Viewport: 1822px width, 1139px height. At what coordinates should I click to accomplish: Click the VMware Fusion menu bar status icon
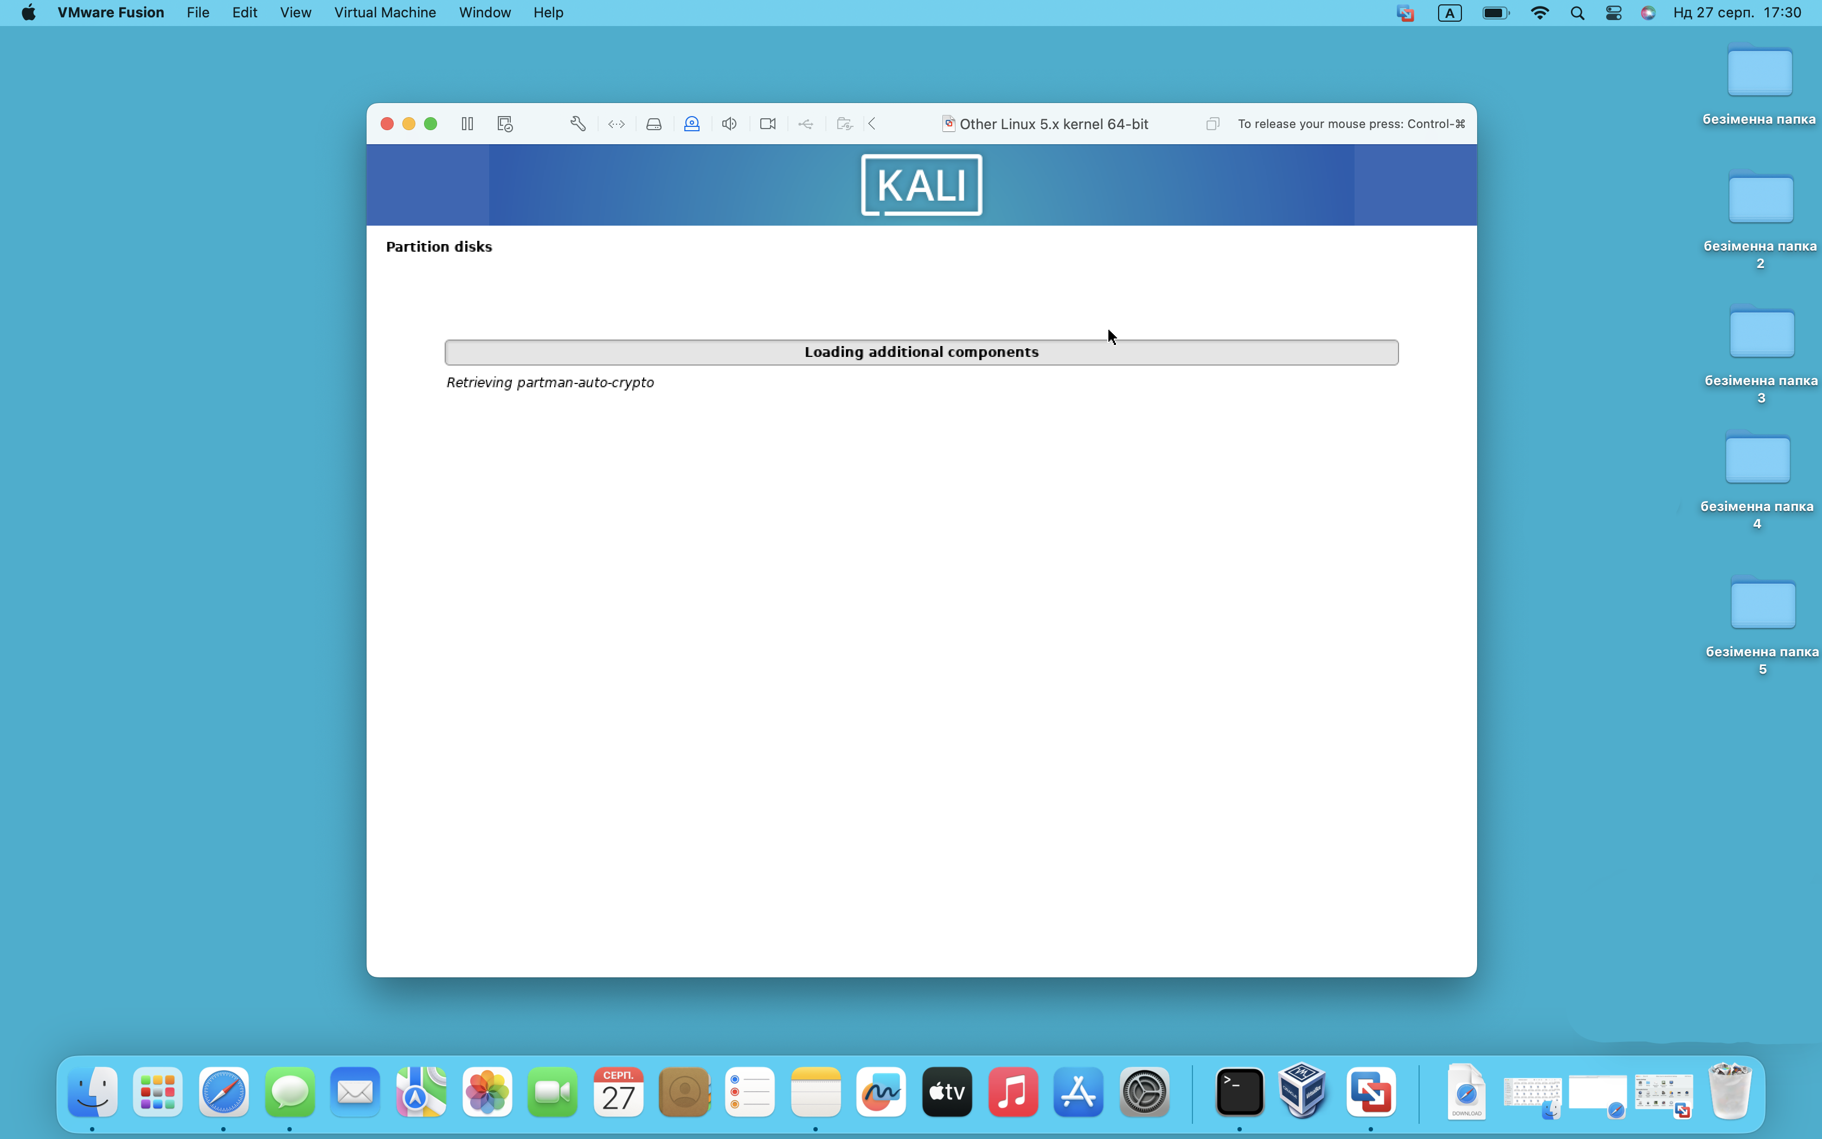(x=1405, y=13)
